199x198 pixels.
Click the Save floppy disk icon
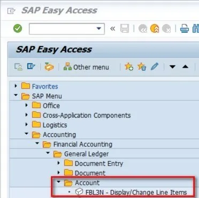click(x=125, y=28)
